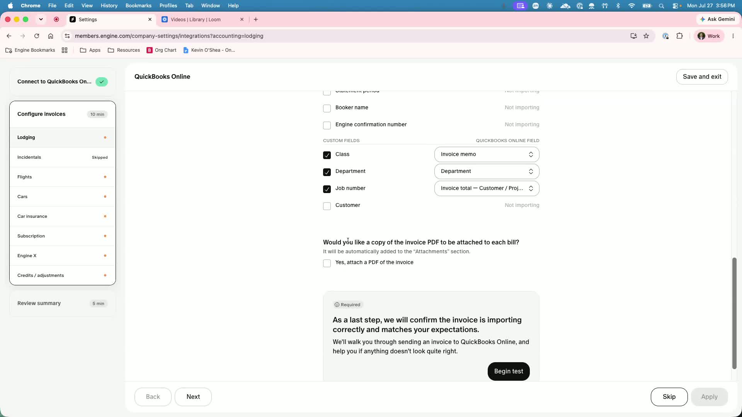Select Lodging in the sidebar

click(63, 137)
